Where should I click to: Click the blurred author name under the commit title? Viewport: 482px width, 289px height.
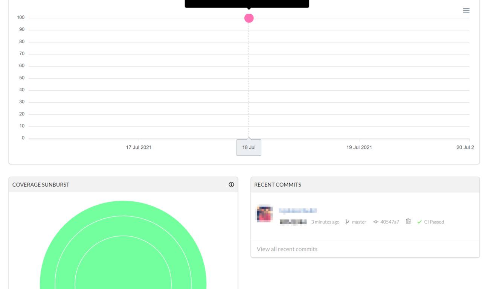pos(293,222)
